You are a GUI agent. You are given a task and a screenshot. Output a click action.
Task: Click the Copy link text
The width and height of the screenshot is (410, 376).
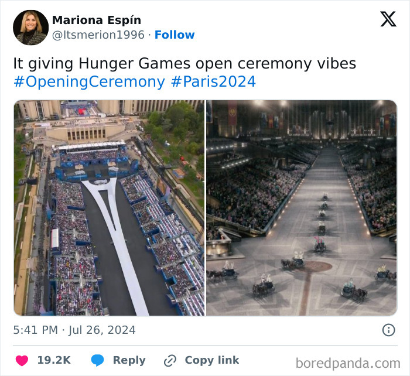click(x=212, y=360)
